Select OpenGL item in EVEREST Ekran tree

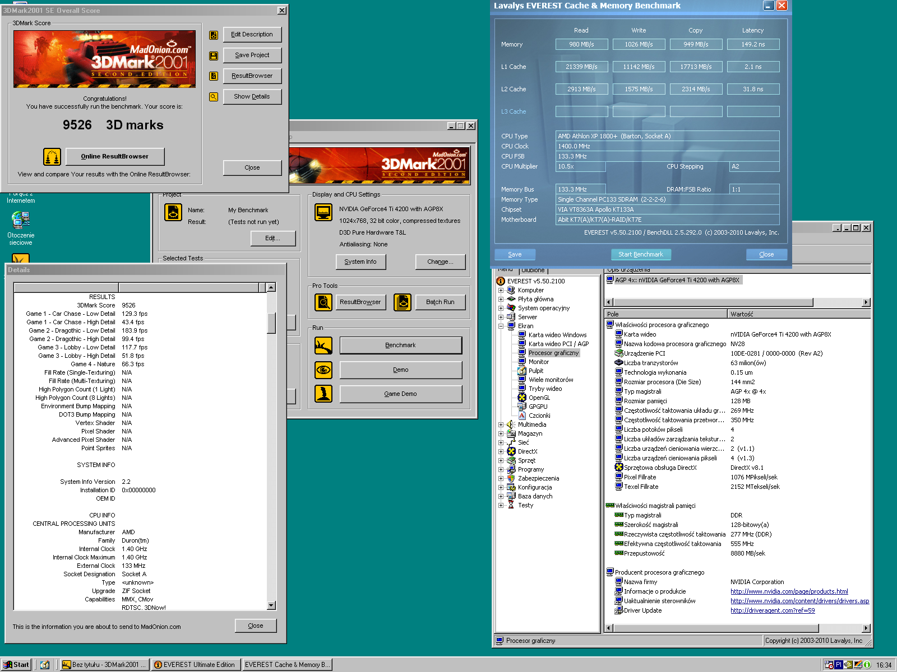pyautogui.click(x=534, y=398)
